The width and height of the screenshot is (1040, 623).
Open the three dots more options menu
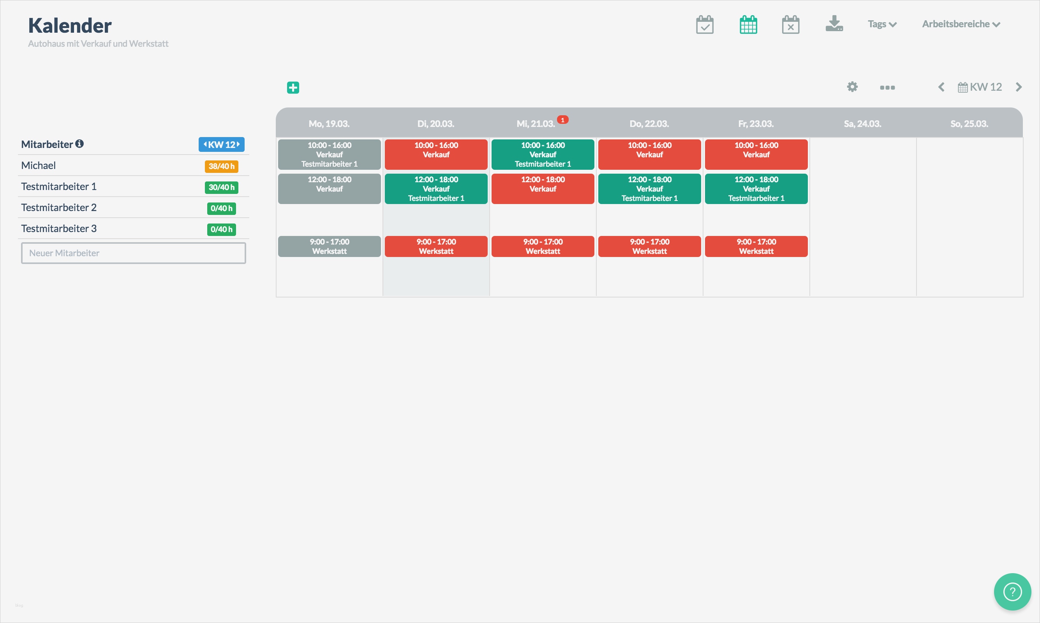tap(887, 87)
